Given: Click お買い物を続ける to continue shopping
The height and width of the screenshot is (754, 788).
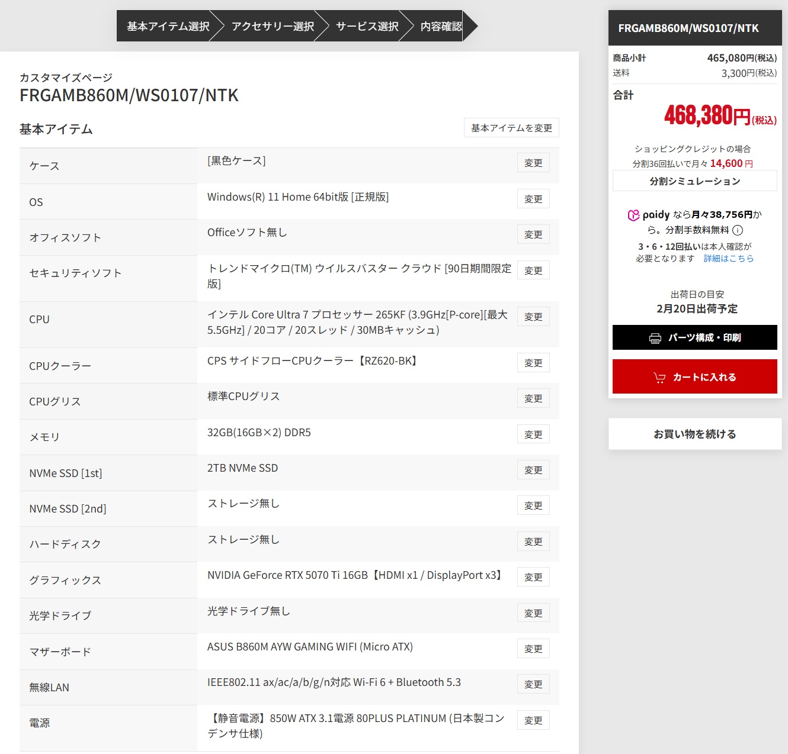Looking at the screenshot, I should point(694,434).
